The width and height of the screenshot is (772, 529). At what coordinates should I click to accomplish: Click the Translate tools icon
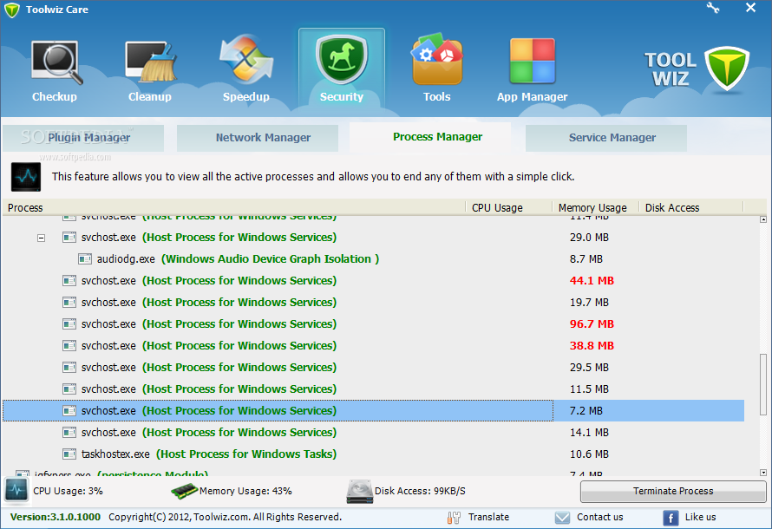[454, 517]
